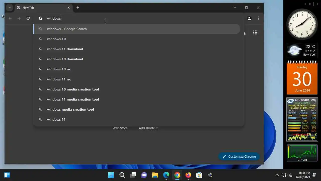Click the sidebar next arrow
The image size is (321, 181).
[310, 4]
